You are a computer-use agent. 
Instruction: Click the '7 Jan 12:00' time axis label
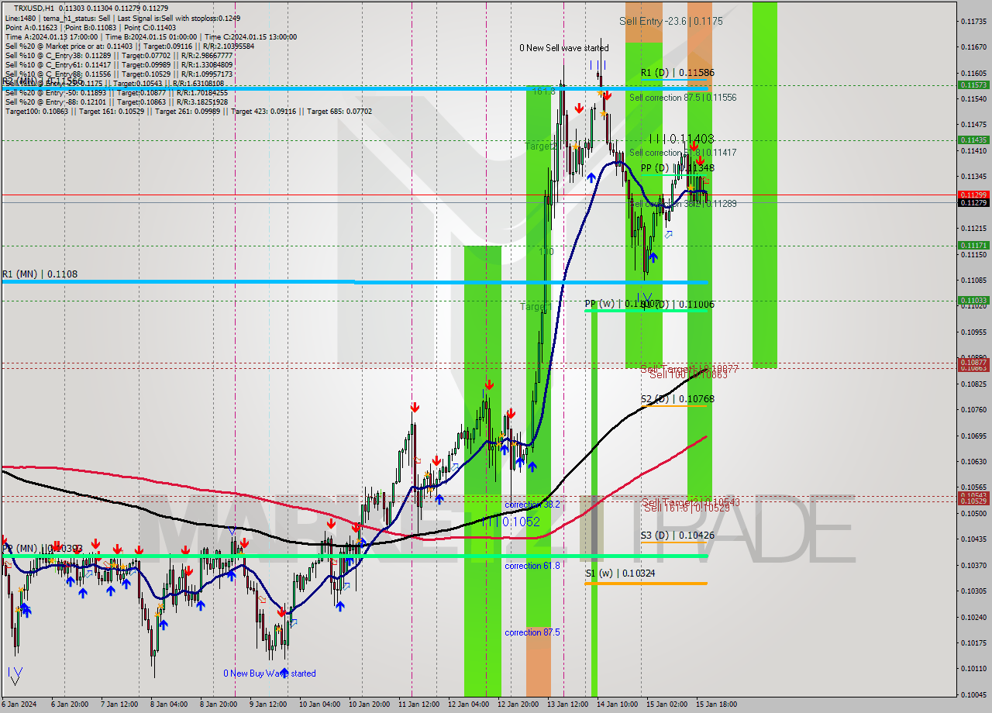pyautogui.click(x=120, y=704)
